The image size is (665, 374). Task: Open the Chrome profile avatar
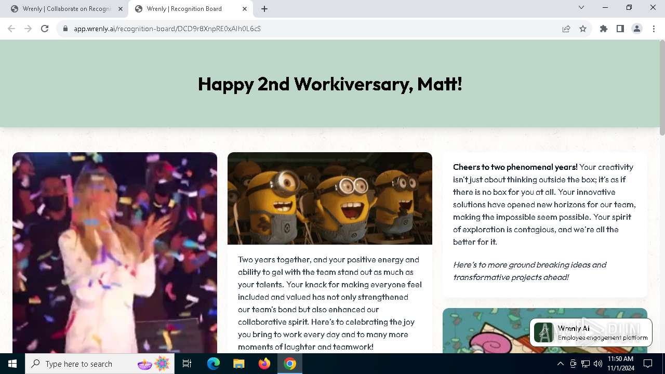click(x=637, y=29)
